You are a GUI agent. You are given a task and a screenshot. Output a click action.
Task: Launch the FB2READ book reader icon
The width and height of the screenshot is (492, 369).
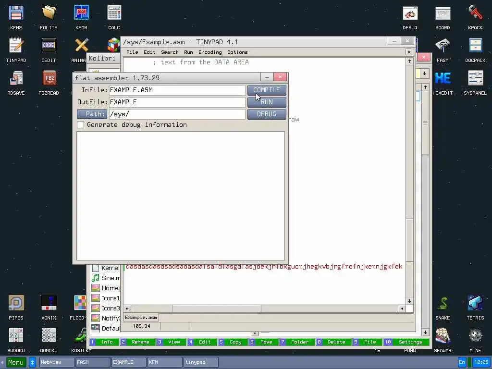pos(49,83)
